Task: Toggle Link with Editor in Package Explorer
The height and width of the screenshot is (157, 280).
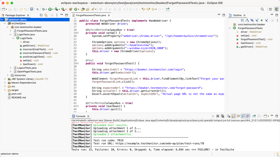Action: pos(46,15)
